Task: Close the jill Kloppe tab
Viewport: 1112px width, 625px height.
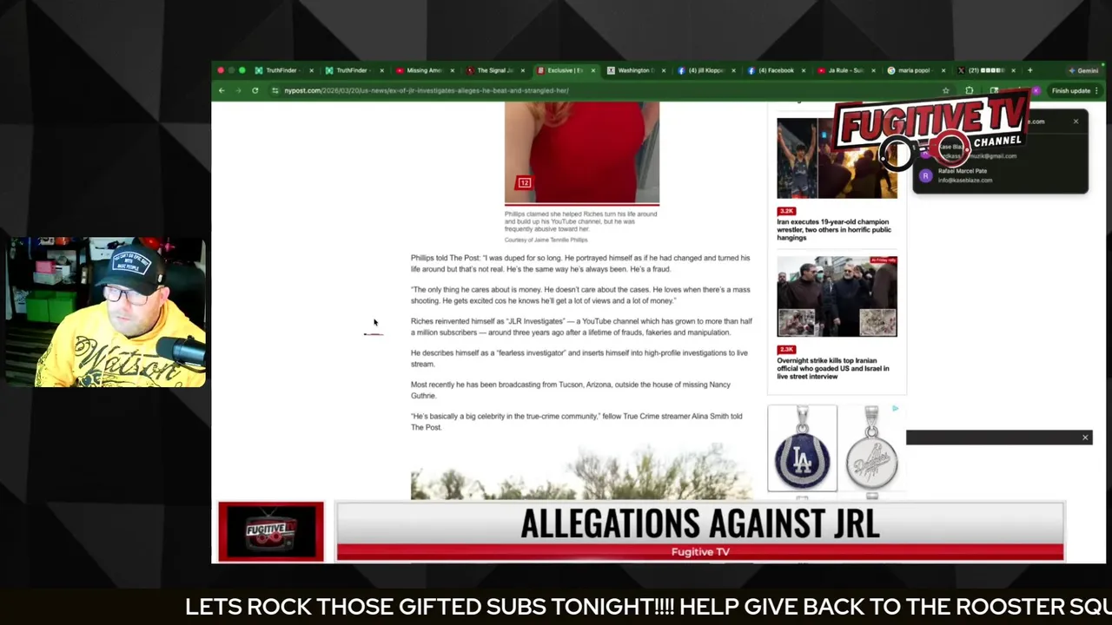Action: [733, 70]
